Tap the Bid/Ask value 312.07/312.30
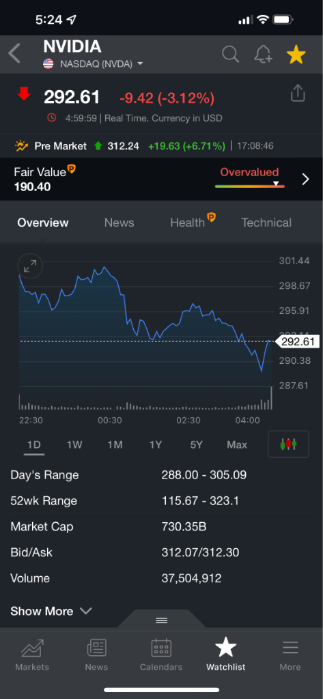Viewport: 323px width, 699px height. tap(200, 552)
